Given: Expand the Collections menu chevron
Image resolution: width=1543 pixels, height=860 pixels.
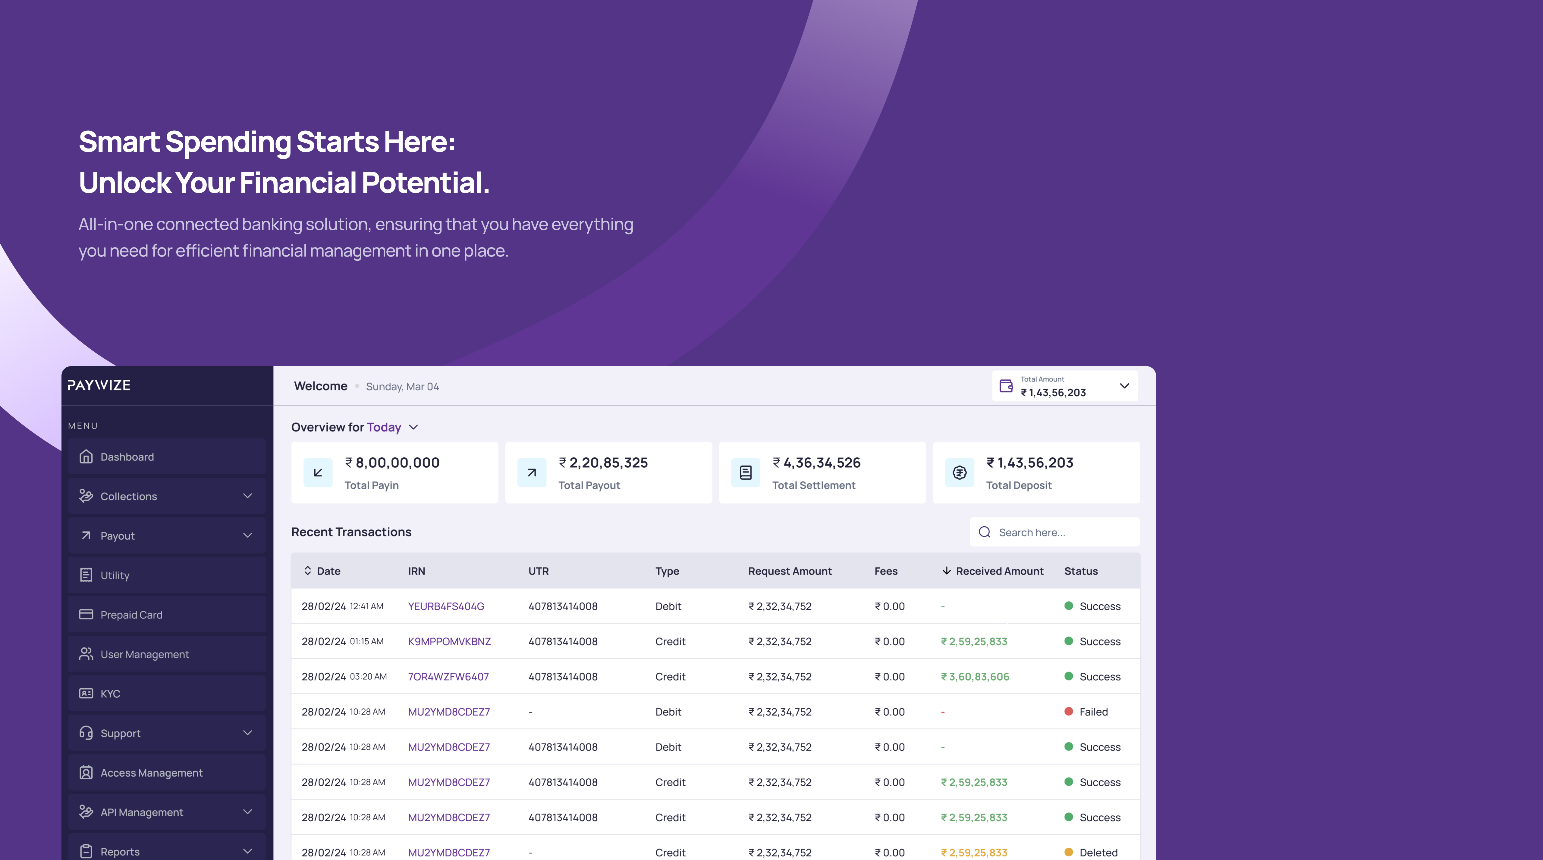Looking at the screenshot, I should click(x=247, y=496).
